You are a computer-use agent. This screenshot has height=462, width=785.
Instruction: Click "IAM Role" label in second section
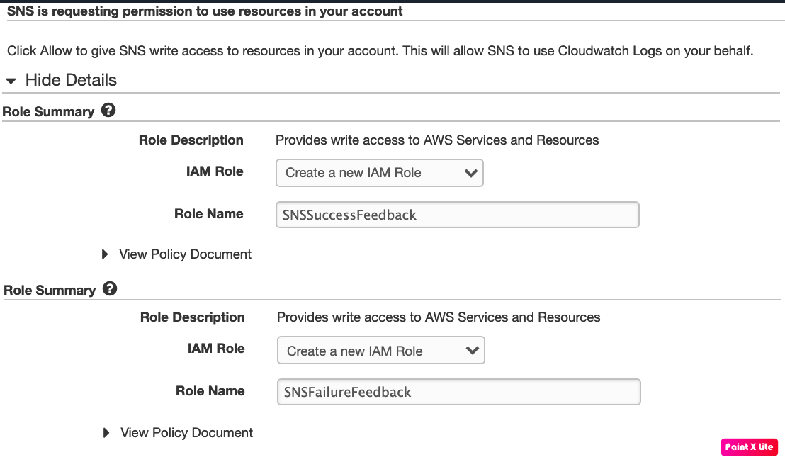click(x=216, y=349)
